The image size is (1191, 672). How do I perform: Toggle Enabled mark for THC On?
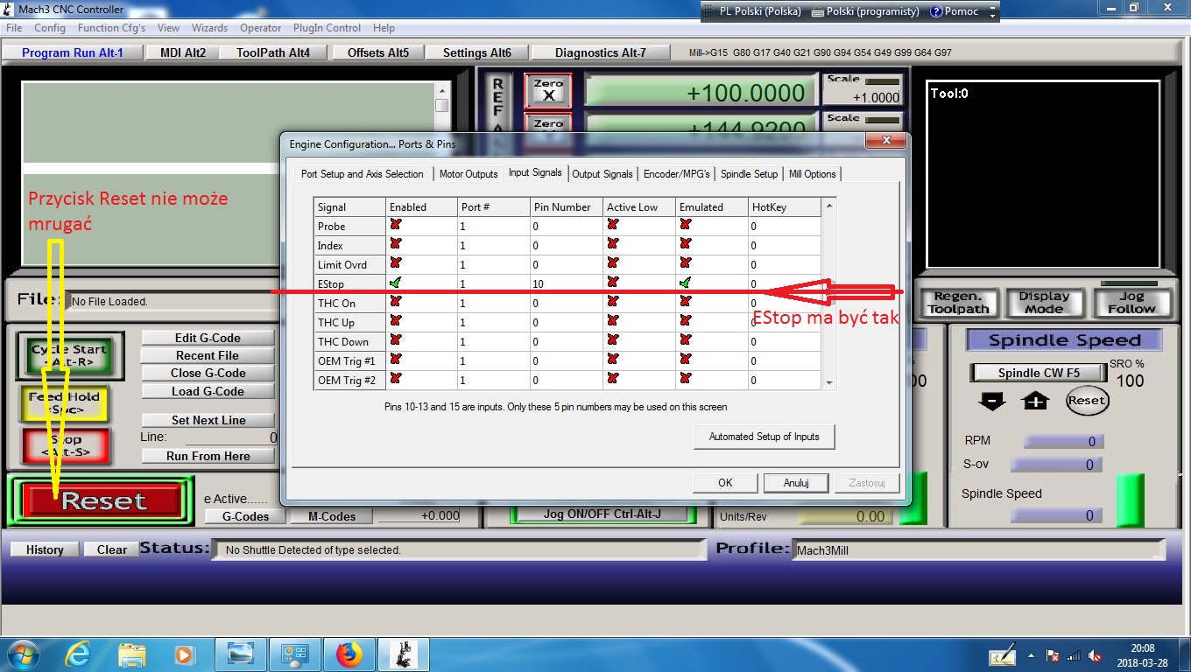(x=396, y=302)
